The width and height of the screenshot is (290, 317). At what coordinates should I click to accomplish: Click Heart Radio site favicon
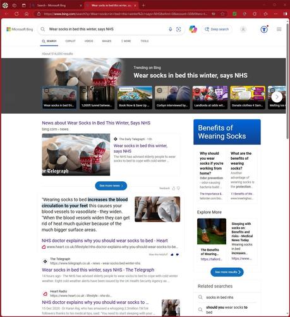45,294
